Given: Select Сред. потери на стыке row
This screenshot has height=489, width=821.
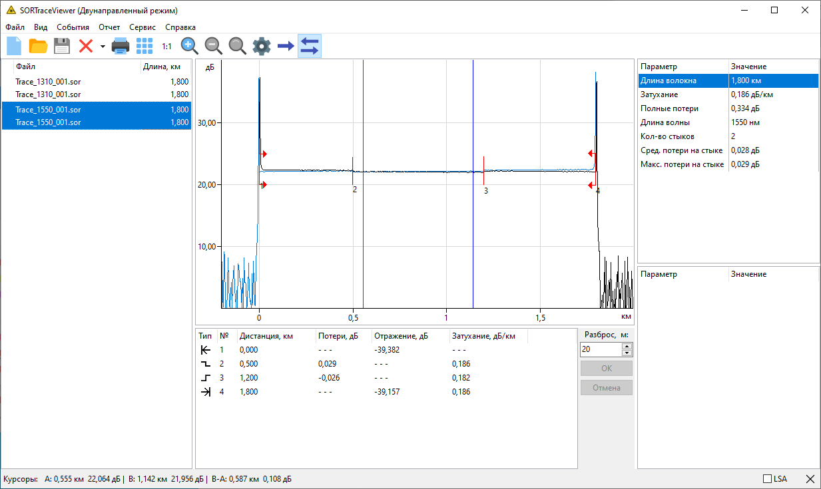Looking at the screenshot, I should pyautogui.click(x=728, y=150).
